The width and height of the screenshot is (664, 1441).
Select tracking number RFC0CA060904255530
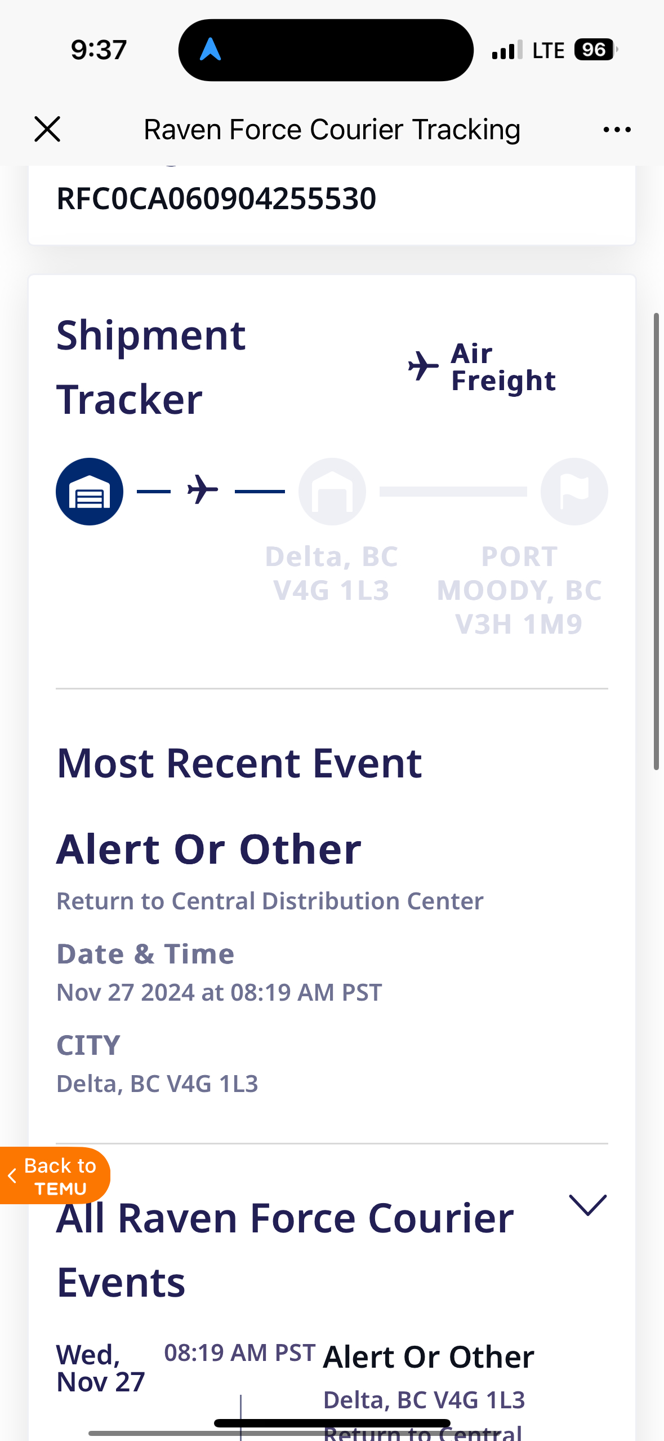[216, 199]
